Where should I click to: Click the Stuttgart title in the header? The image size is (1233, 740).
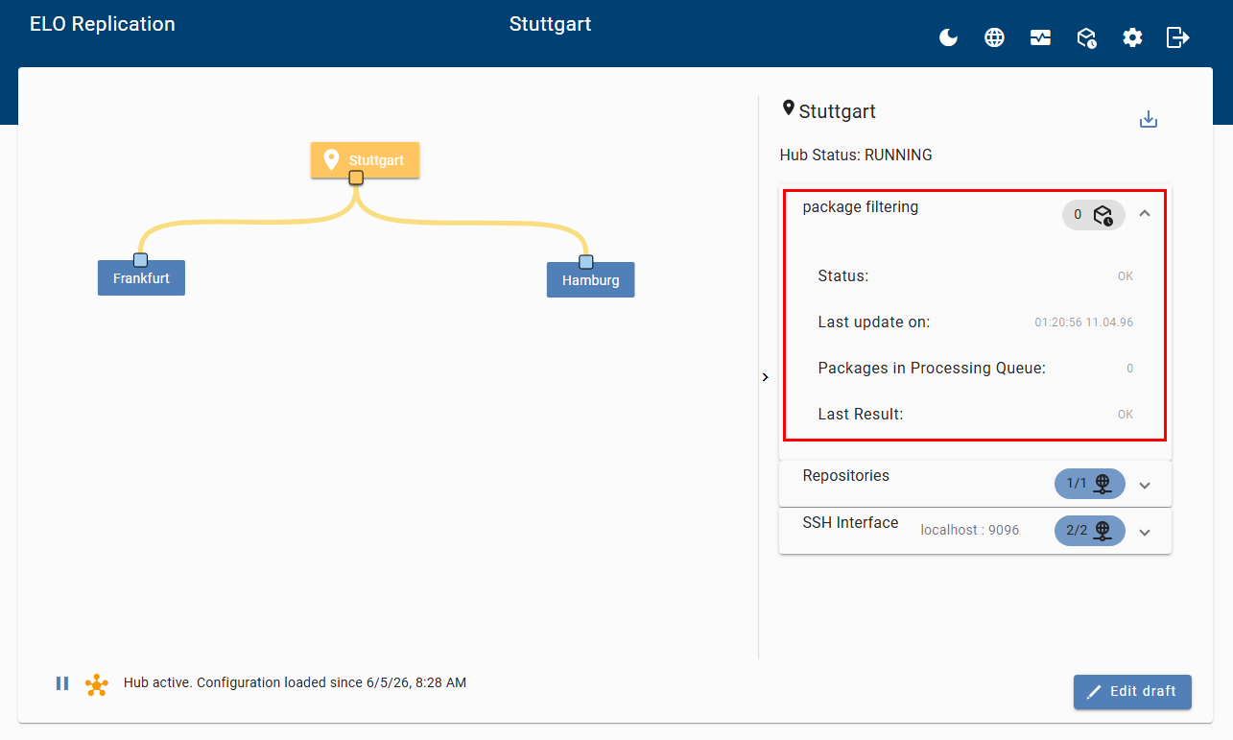pyautogui.click(x=550, y=24)
